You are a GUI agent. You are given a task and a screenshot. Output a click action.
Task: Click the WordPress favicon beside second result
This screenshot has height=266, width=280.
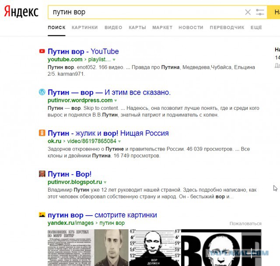[42, 92]
